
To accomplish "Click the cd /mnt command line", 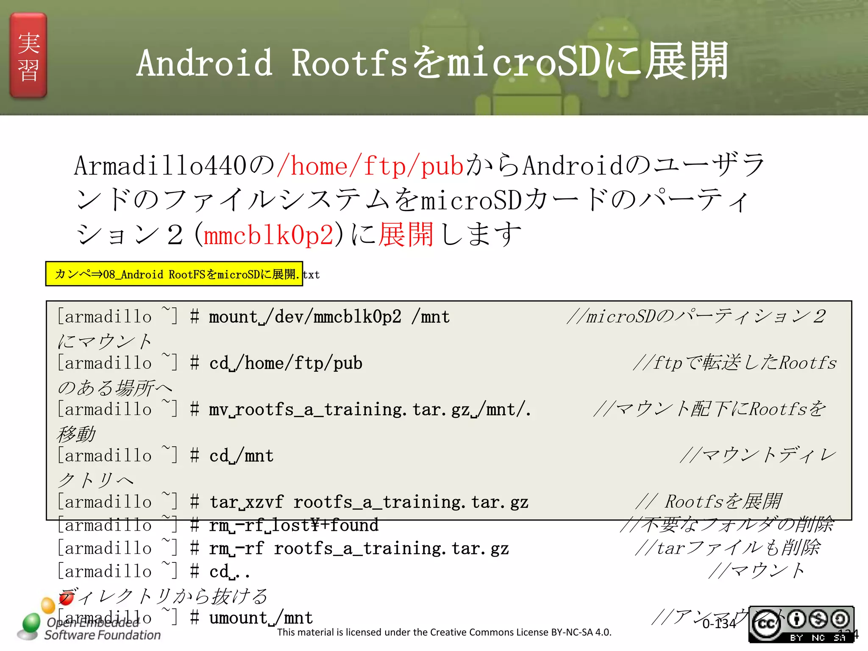I will [x=241, y=456].
